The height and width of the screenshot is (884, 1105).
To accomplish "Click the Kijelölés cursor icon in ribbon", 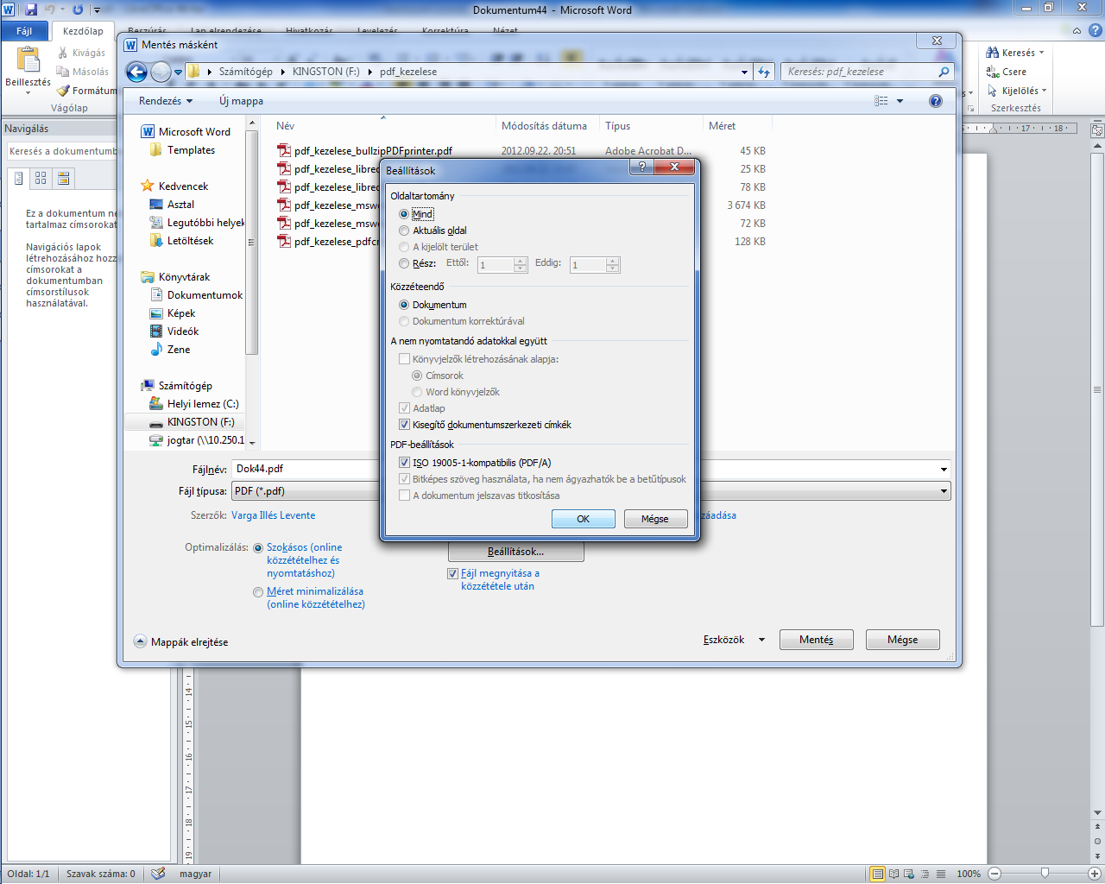I will click(x=993, y=91).
